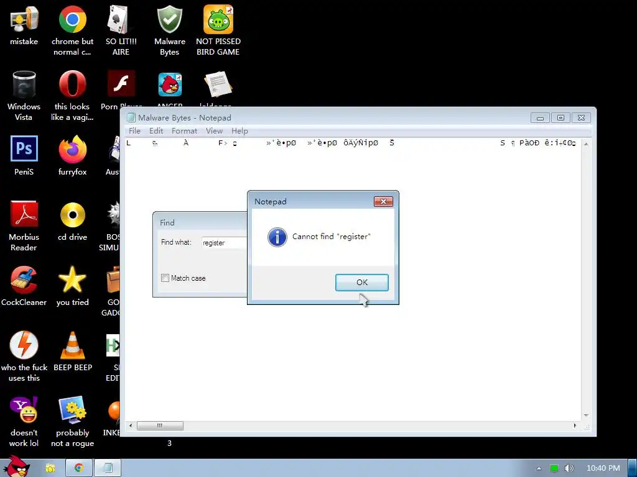Click the volume speaker tray icon
Viewport: 637px width, 477px height.
point(569,468)
